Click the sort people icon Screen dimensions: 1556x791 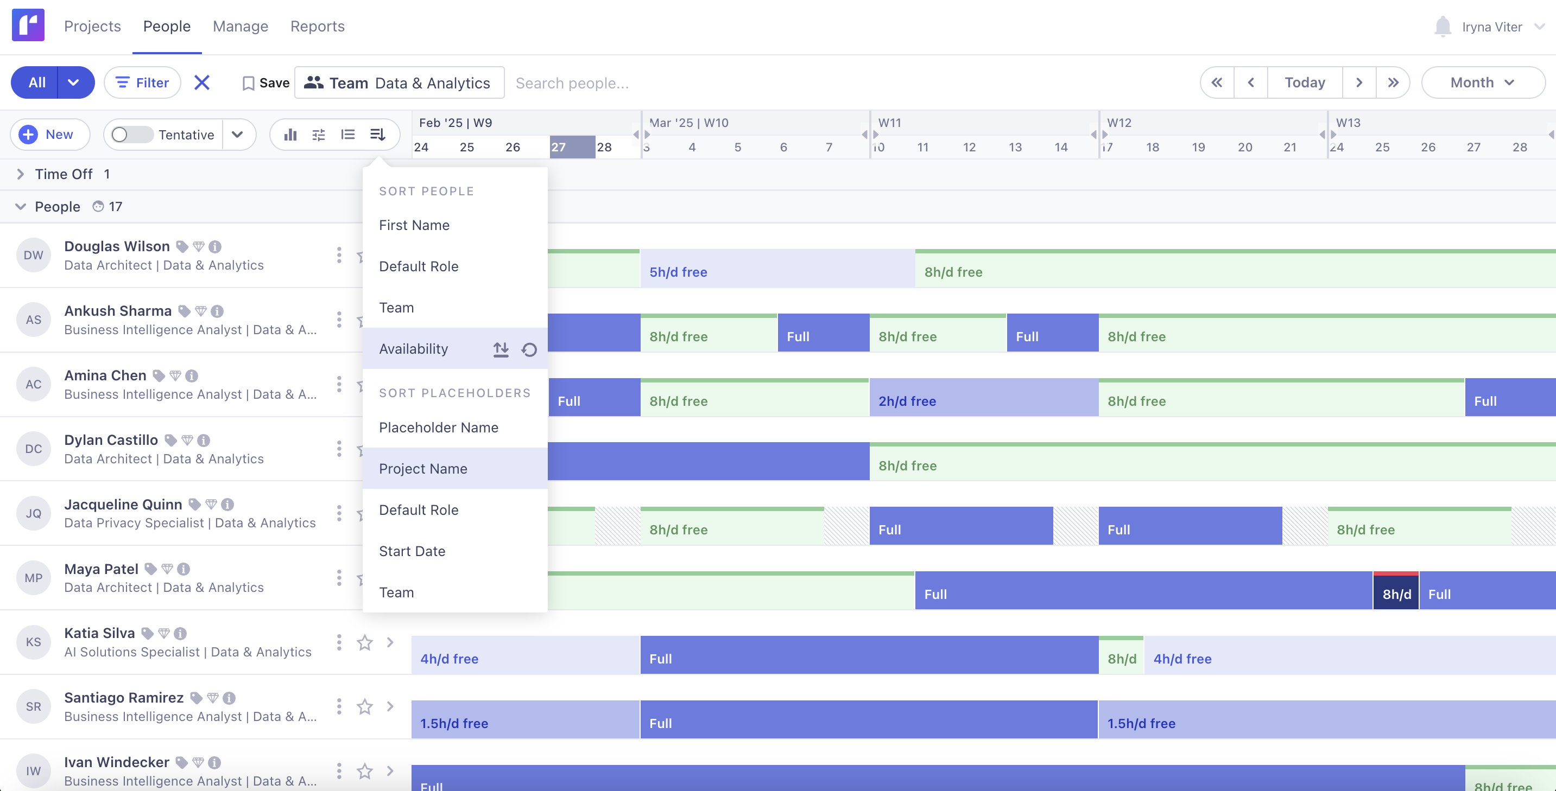[377, 135]
